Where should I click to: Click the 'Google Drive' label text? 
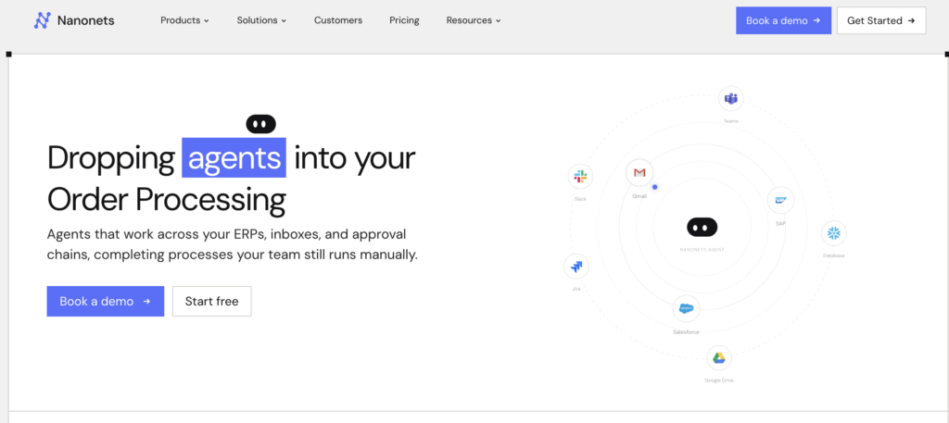pos(719,380)
